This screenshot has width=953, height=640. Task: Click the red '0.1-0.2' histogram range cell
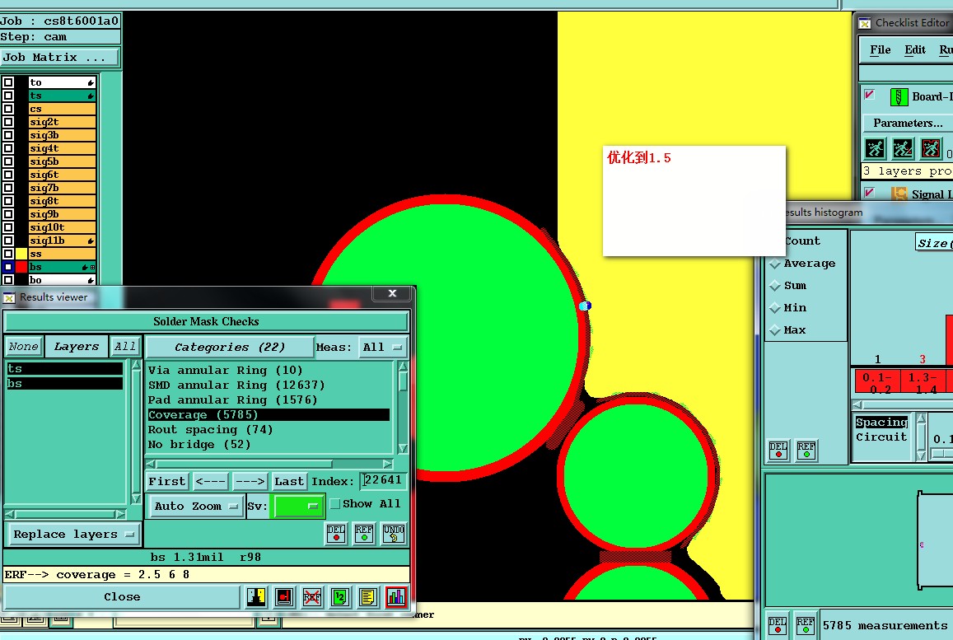click(877, 381)
